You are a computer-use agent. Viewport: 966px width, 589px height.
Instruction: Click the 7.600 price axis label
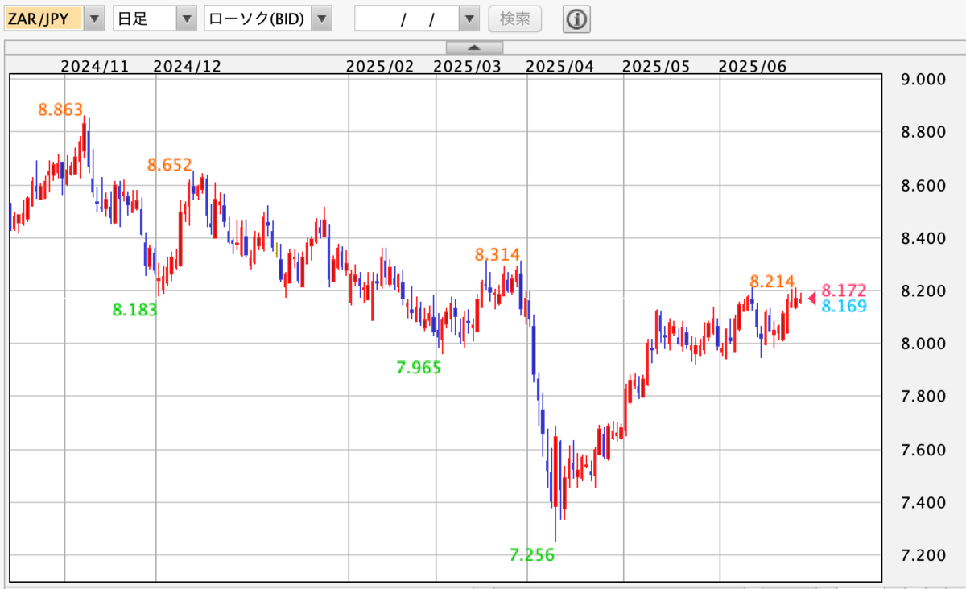coord(923,450)
